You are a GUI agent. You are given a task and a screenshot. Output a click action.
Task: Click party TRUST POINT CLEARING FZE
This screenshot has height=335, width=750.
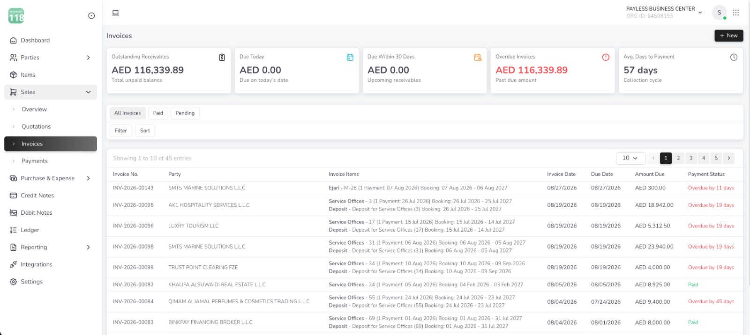[x=203, y=268]
